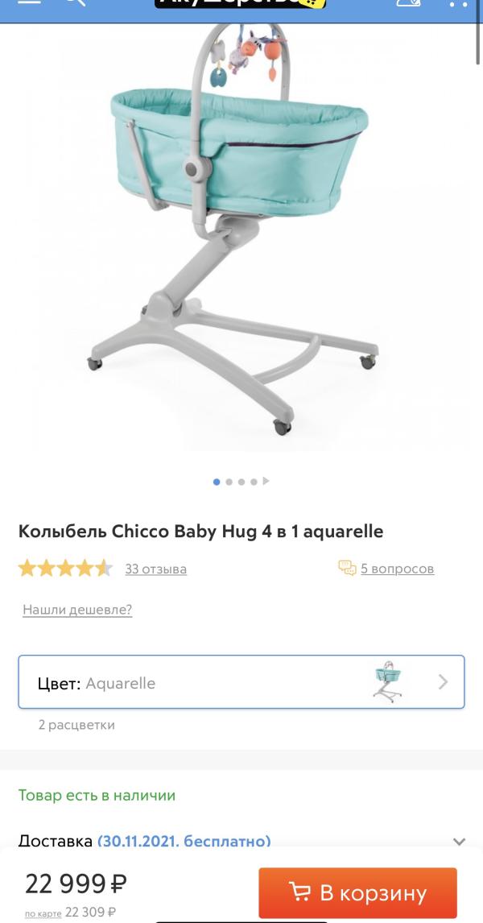Click the Aquarelle color thumbnail swatch
The image size is (483, 923).
(387, 681)
